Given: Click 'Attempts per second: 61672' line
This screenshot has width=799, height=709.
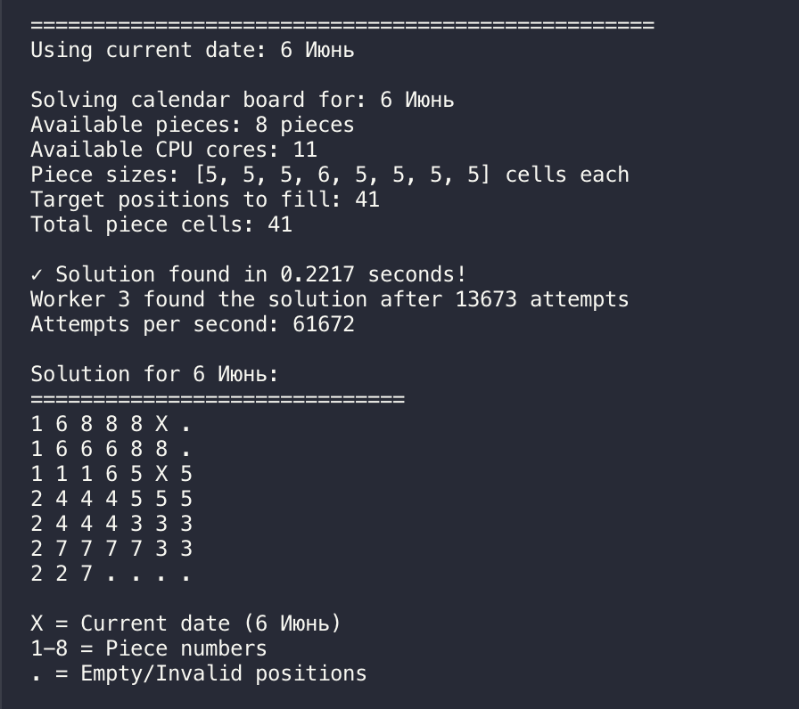Looking at the screenshot, I should click(x=192, y=324).
